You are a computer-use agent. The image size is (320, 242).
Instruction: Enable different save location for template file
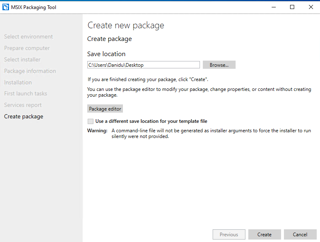[91, 121]
